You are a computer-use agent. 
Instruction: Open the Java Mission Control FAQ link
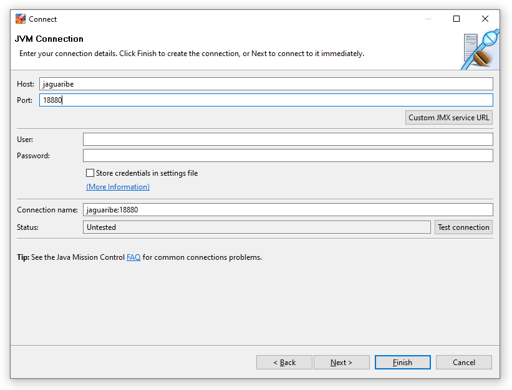click(133, 257)
